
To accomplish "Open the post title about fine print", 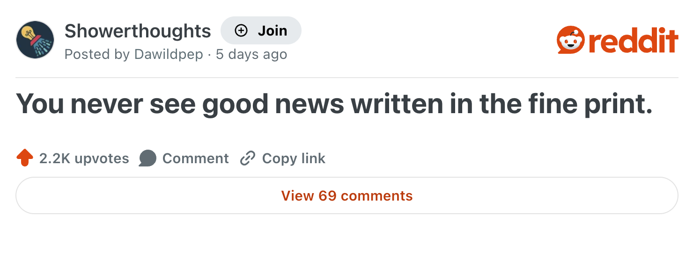I will (334, 105).
